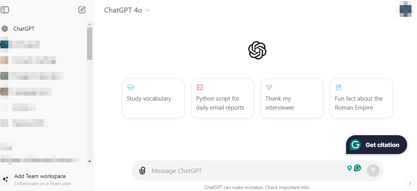This screenshot has width=417, height=191.
Task: Attach a file with paperclip icon
Action: [x=142, y=171]
